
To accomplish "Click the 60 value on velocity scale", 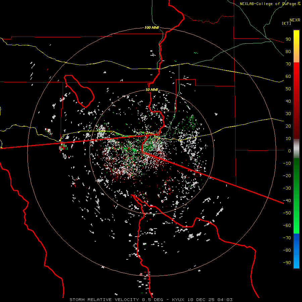I will 288,77.
